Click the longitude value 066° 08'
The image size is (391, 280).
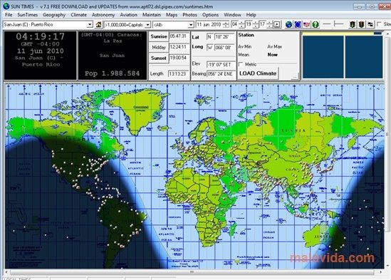pyautogui.click(x=224, y=48)
